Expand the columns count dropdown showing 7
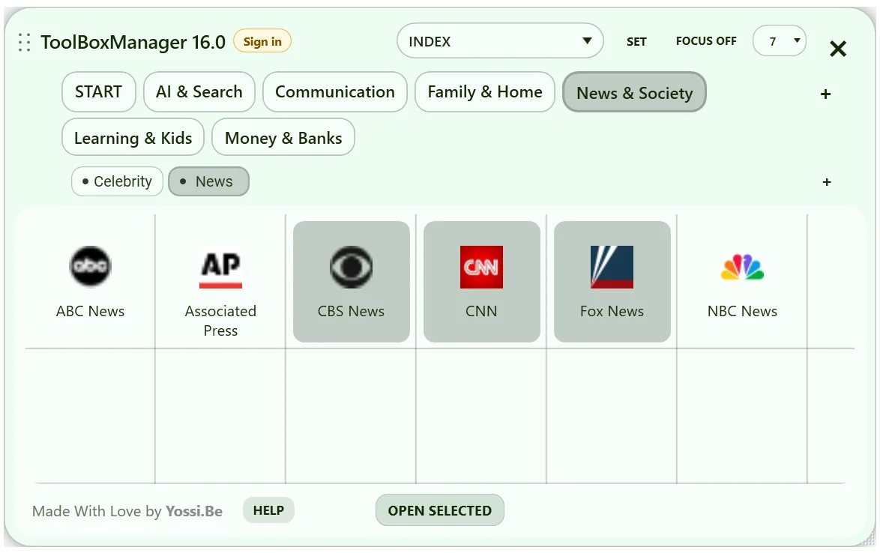This screenshot has height=553, width=880. tap(779, 41)
